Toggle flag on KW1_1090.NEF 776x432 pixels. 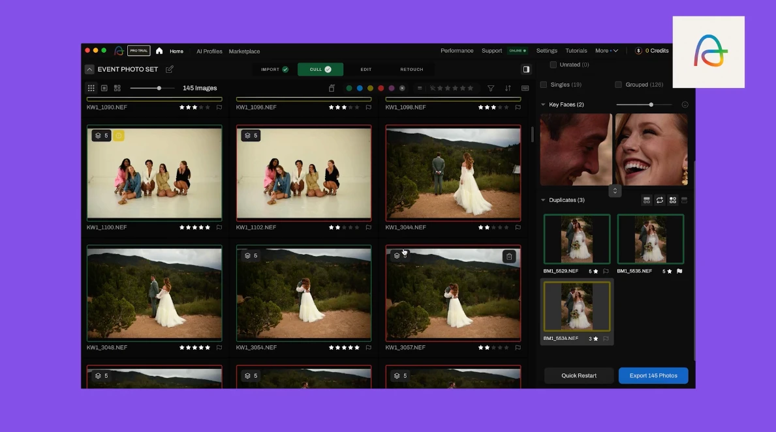[x=219, y=108]
